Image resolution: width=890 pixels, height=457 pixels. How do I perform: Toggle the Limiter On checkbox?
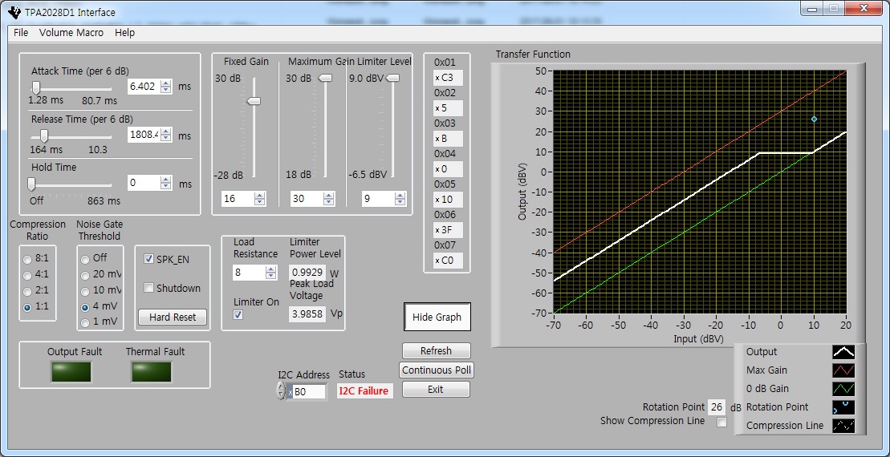pyautogui.click(x=238, y=314)
